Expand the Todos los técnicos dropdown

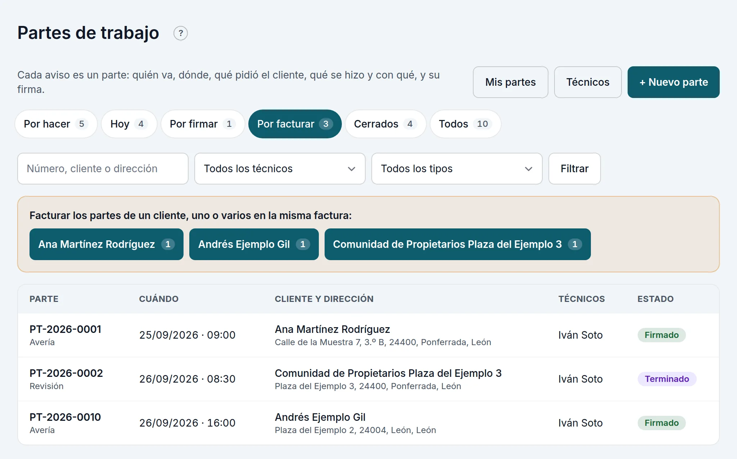click(280, 169)
